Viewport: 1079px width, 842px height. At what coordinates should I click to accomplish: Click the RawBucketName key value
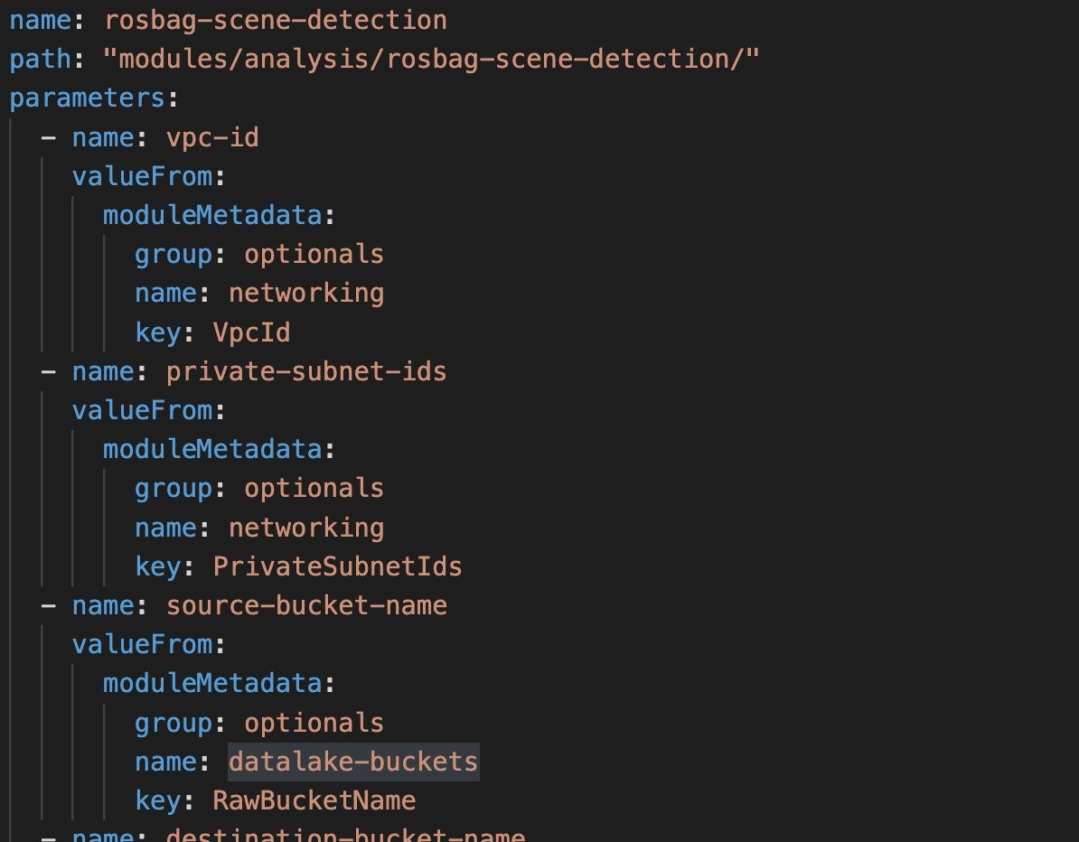pos(314,800)
